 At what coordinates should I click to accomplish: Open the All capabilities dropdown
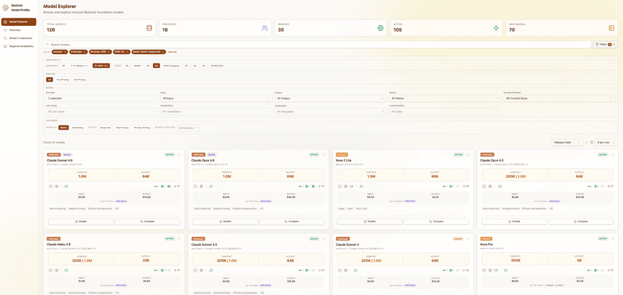click(216, 112)
